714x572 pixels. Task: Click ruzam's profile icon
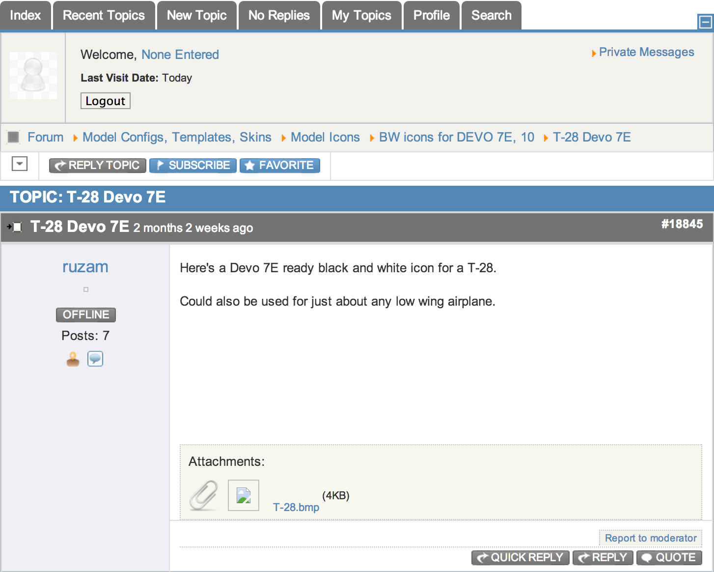pyautogui.click(x=73, y=359)
